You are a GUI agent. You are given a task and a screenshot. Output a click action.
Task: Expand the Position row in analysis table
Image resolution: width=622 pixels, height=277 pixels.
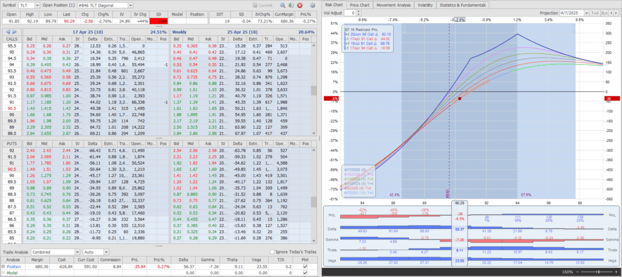[x=4, y=267]
